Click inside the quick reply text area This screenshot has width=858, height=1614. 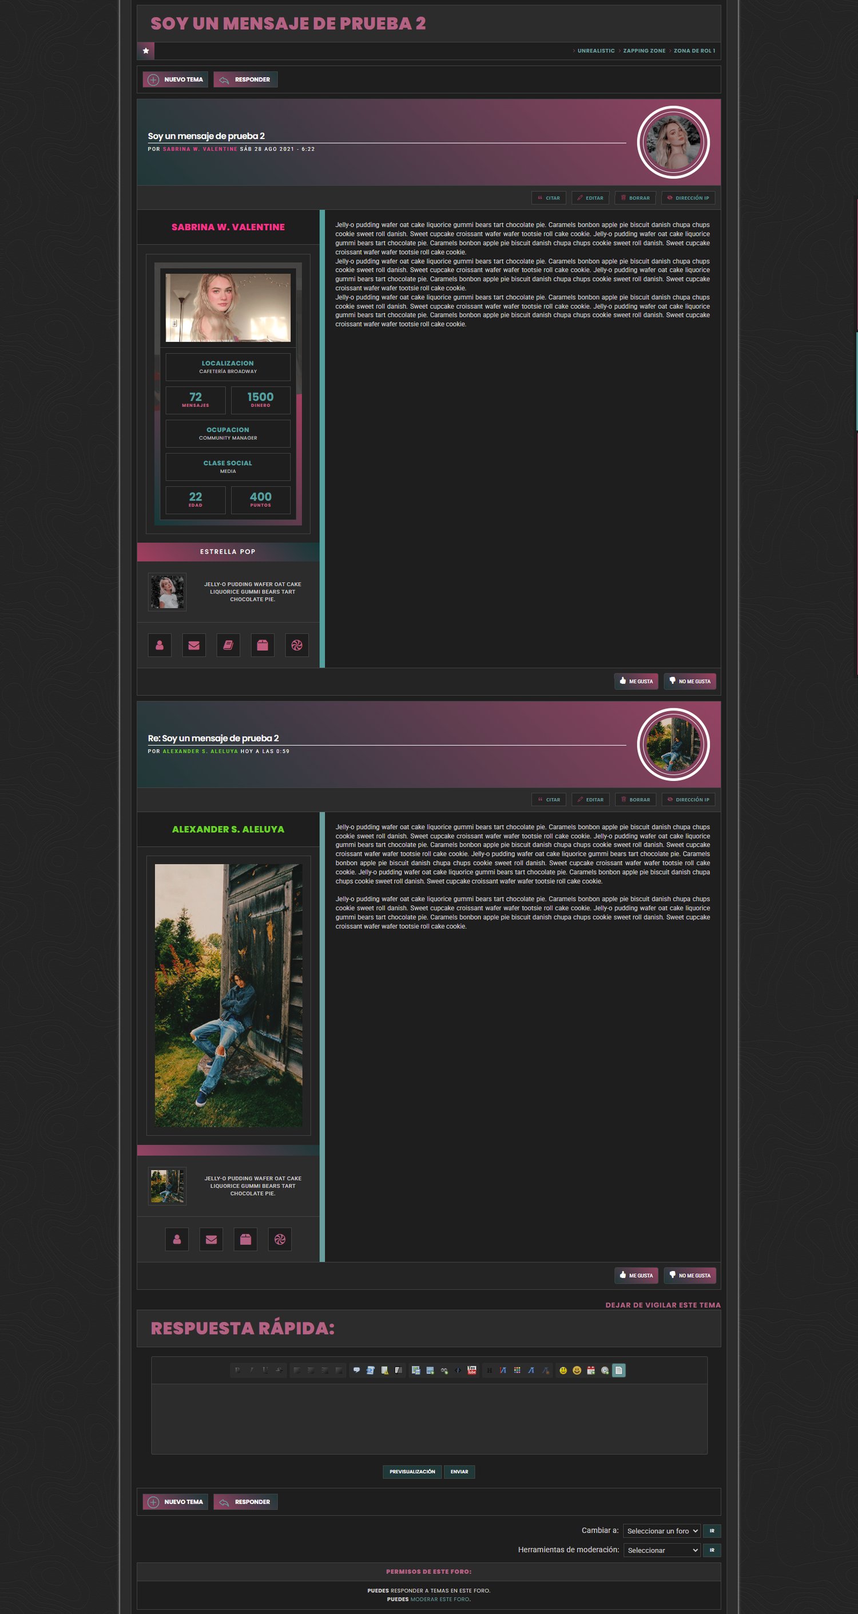pos(428,1419)
